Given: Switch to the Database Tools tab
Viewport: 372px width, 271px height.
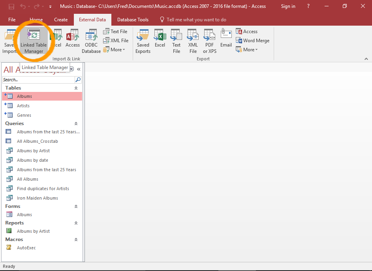Looking at the screenshot, I should click(x=133, y=20).
